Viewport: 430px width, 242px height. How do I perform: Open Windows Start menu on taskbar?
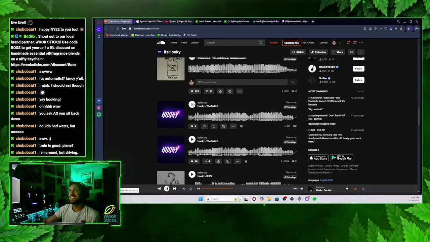coord(201,199)
